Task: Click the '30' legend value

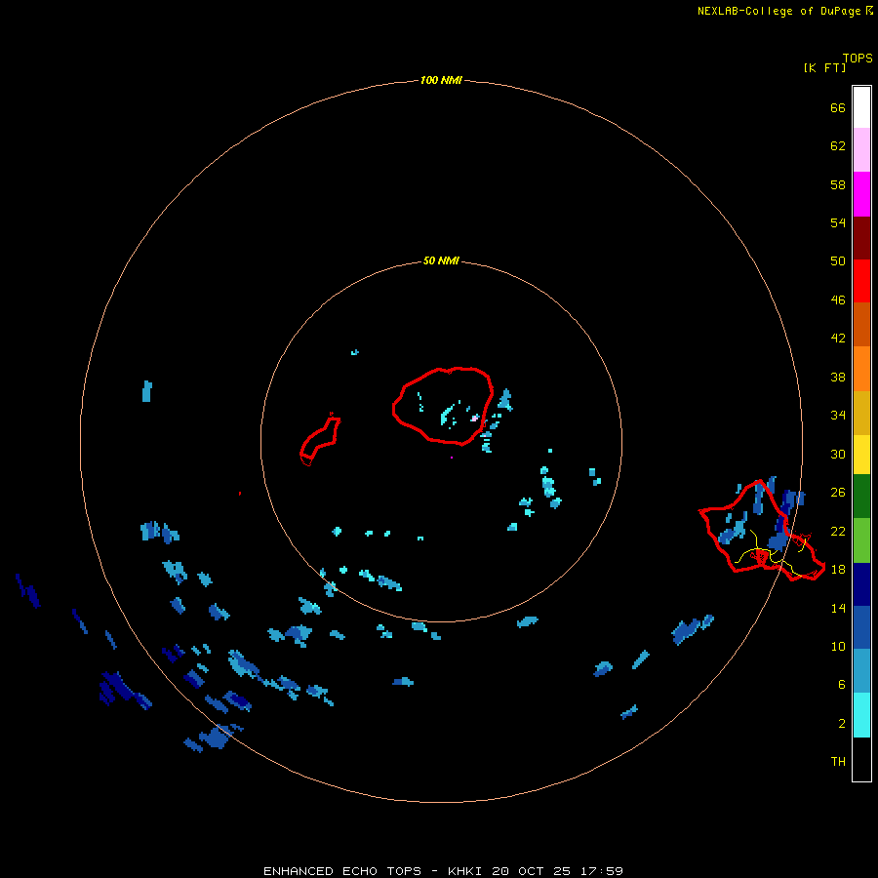Action: point(838,454)
